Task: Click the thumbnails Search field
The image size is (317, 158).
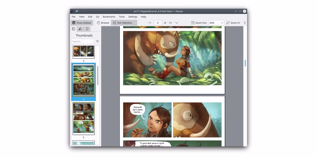Action: tap(83, 41)
